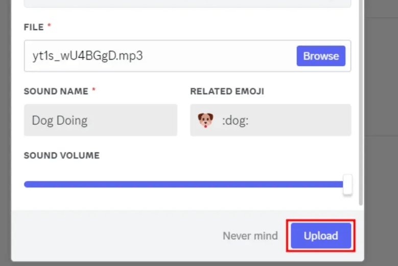
Task: Click the dialog's vertical scrollbar
Action: (361, 102)
